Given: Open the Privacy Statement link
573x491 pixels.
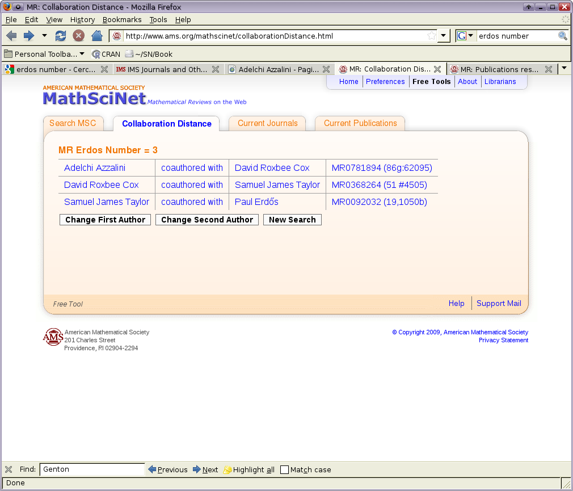Looking at the screenshot, I should tap(503, 340).
